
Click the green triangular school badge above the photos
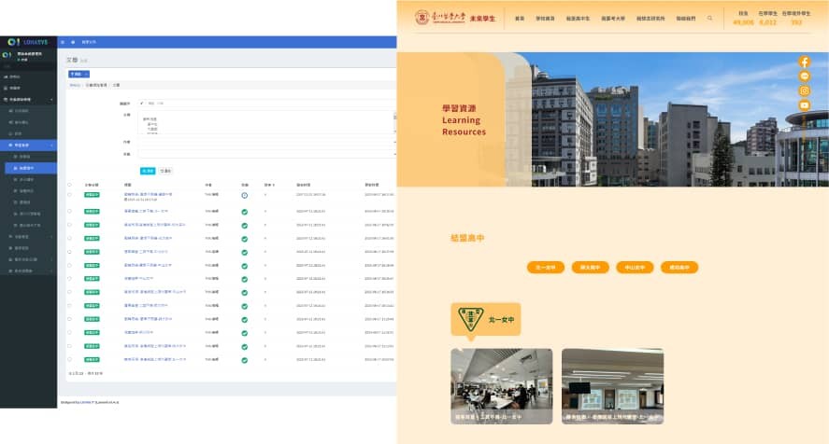pos(470,319)
